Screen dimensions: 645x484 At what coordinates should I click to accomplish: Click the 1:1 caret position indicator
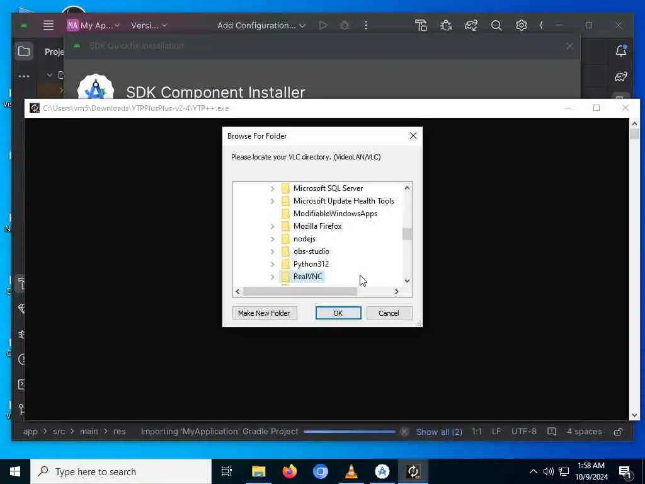pos(477,431)
